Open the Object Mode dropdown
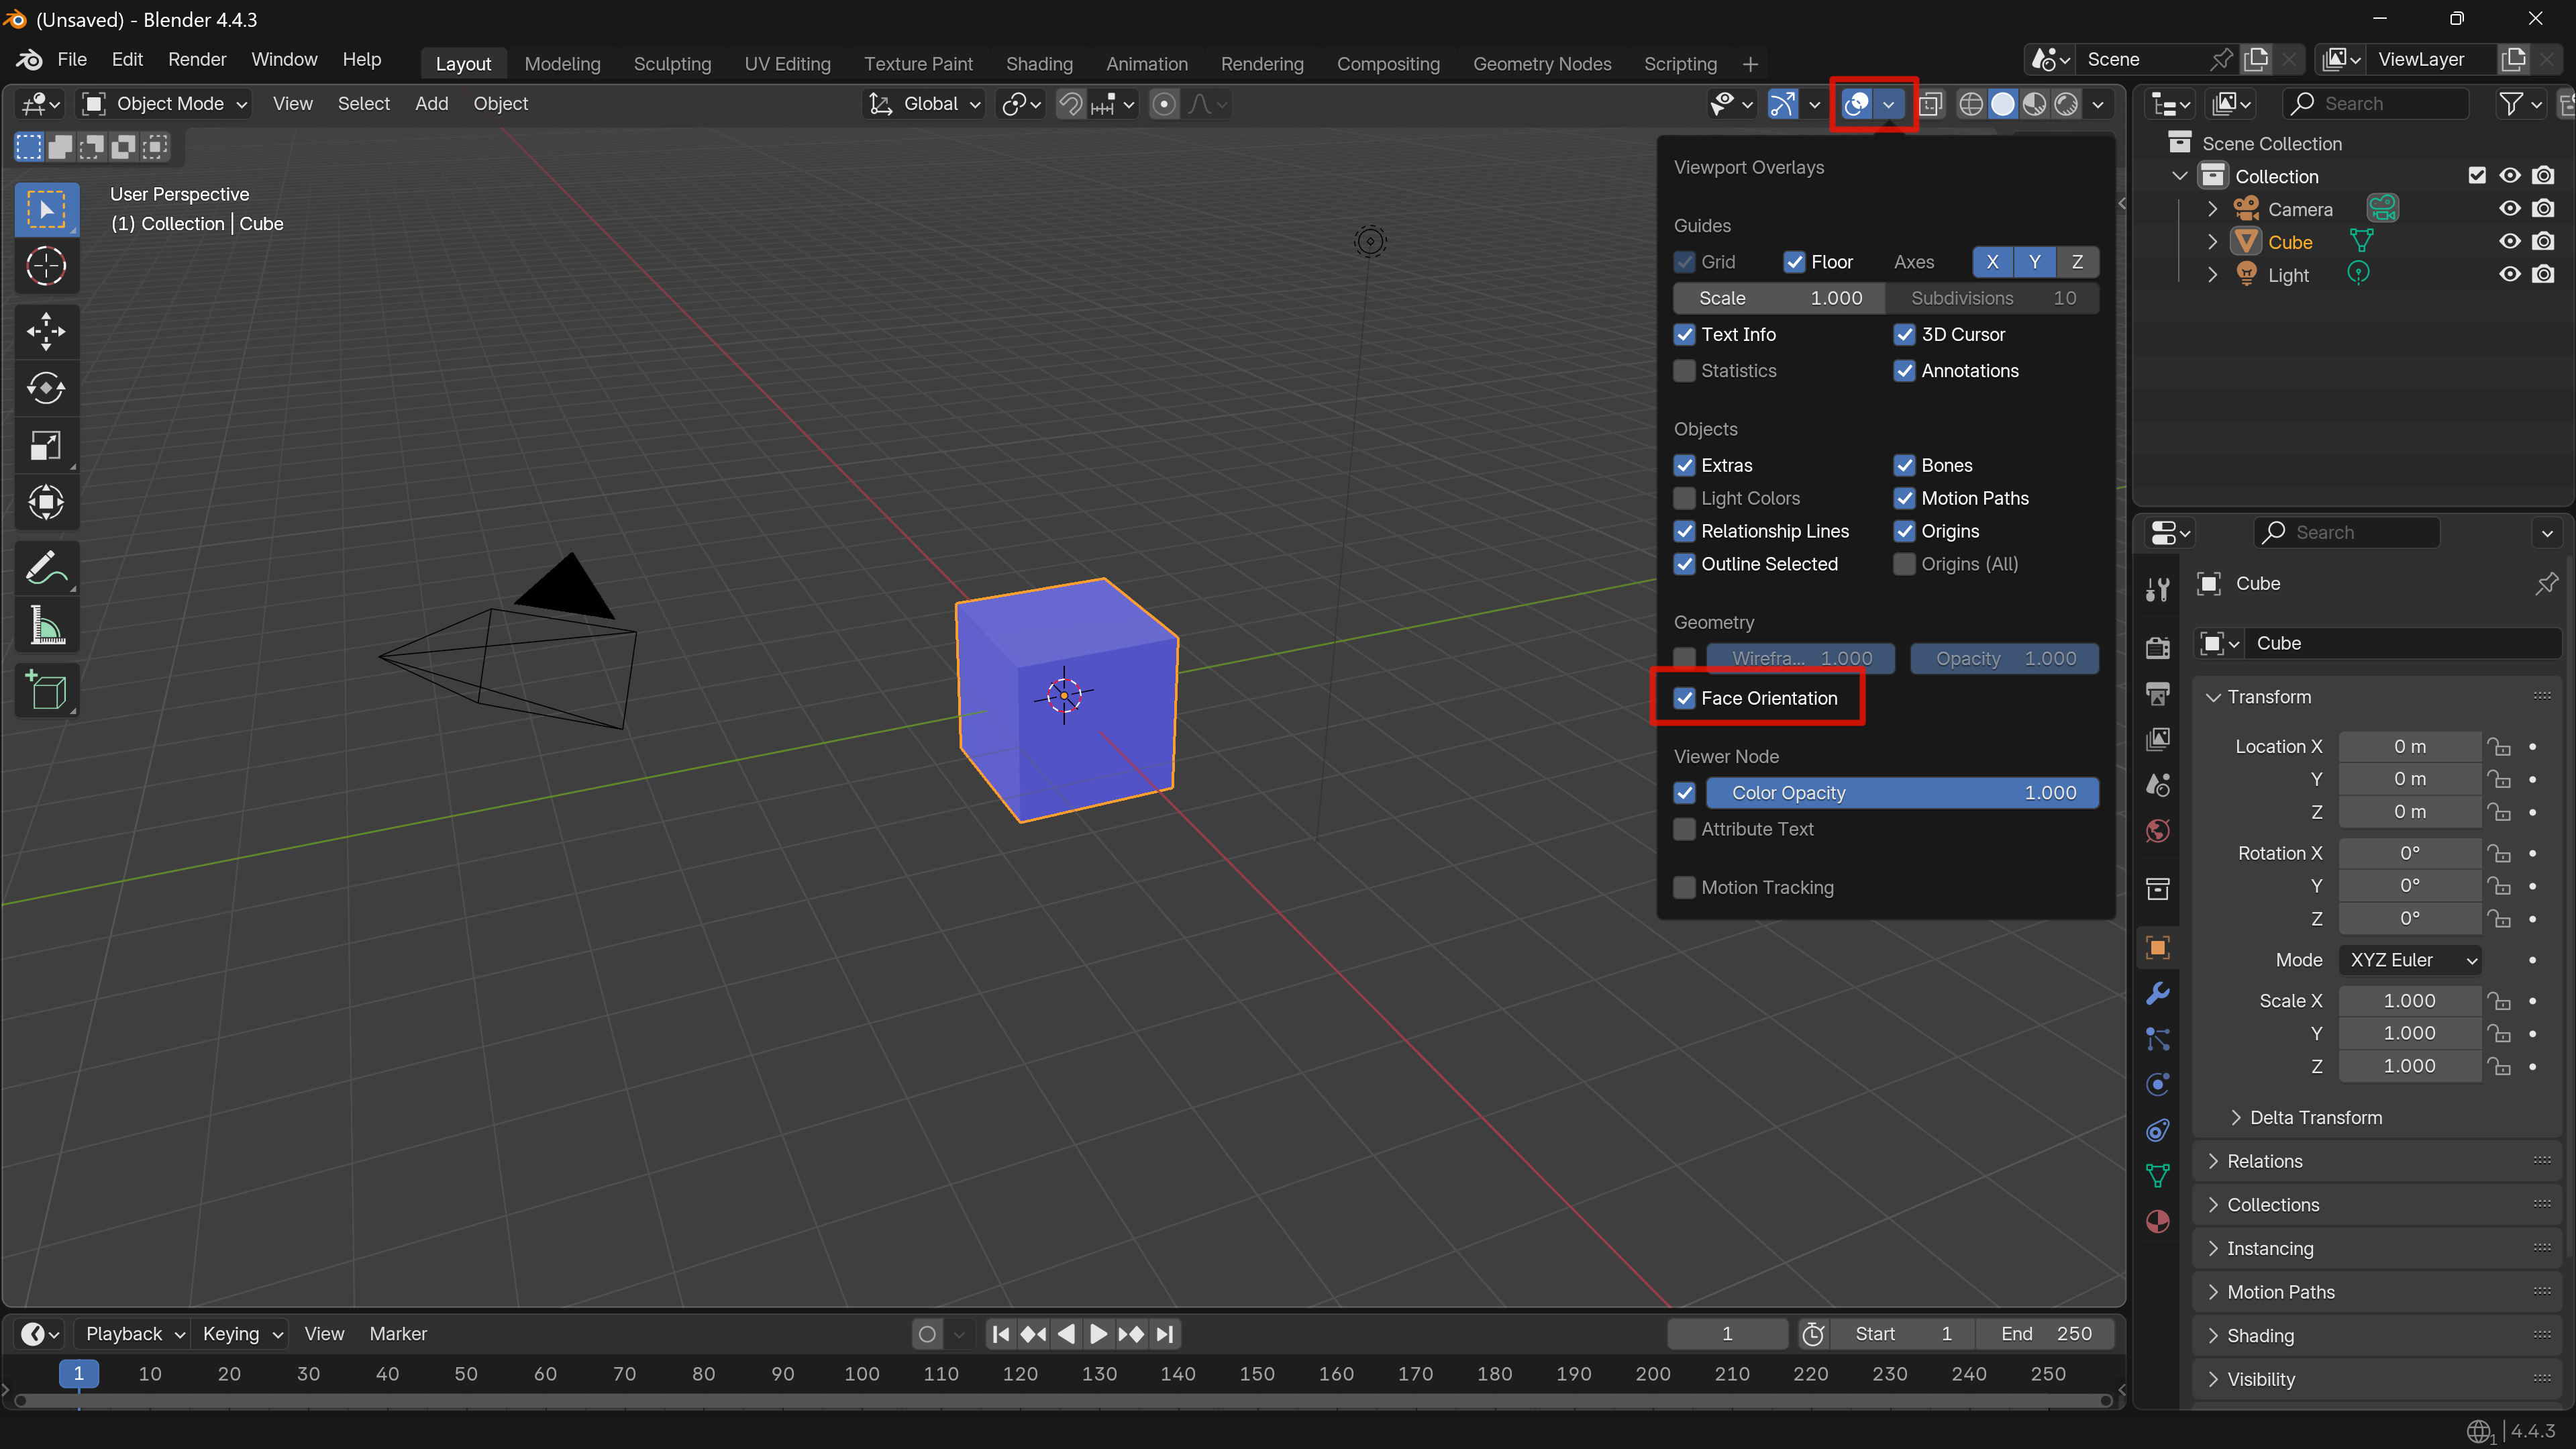Screen dimensions: 2576x1449 coord(166,104)
